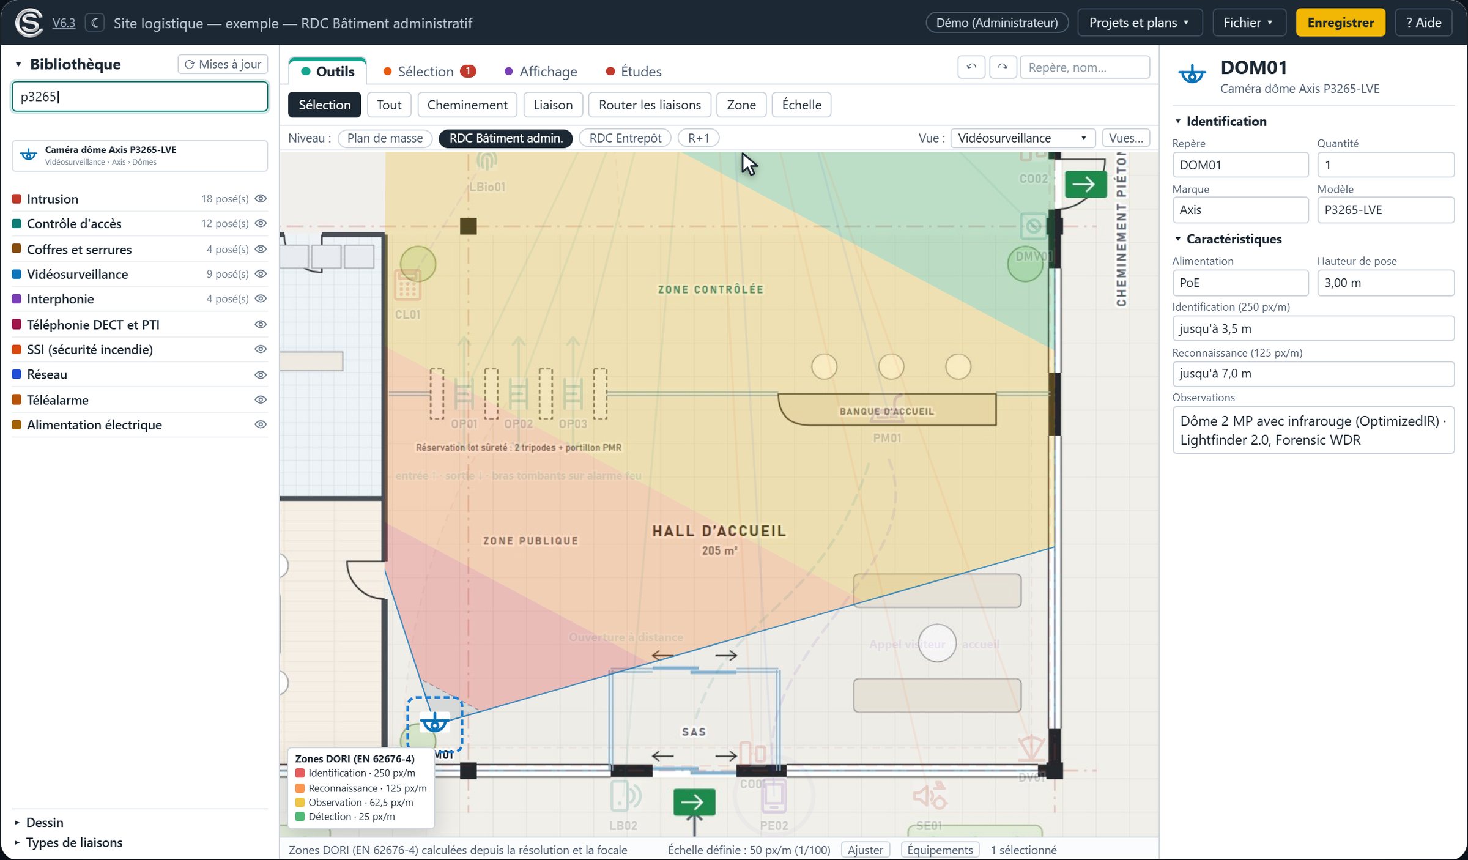Click the redo arrow icon
1468x860 pixels.
[x=1003, y=67]
